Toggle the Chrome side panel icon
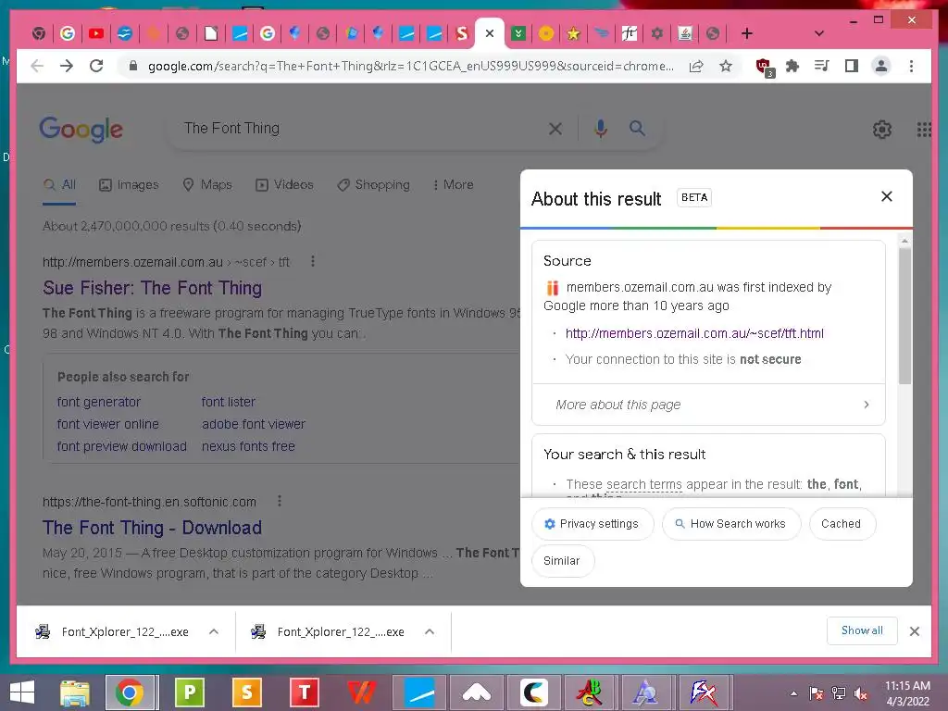948x711 pixels. click(x=852, y=66)
